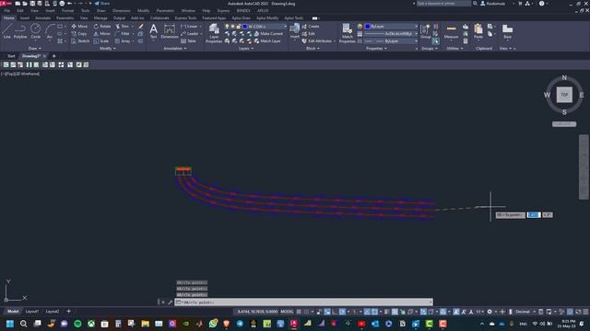Toggle ortho mode in status bar
The image size is (590, 331).
335,312
